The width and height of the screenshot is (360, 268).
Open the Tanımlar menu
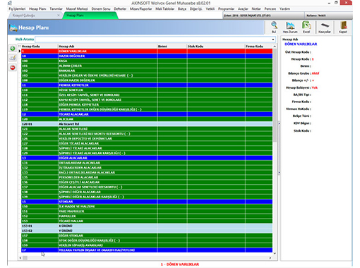[56, 9]
